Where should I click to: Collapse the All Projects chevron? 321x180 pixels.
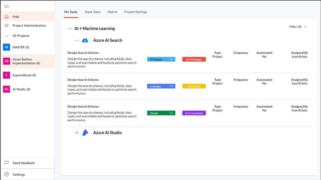[x=7, y=36]
